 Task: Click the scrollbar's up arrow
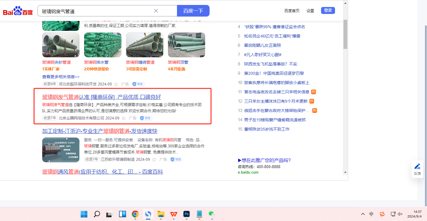pyautogui.click(x=345, y=3)
